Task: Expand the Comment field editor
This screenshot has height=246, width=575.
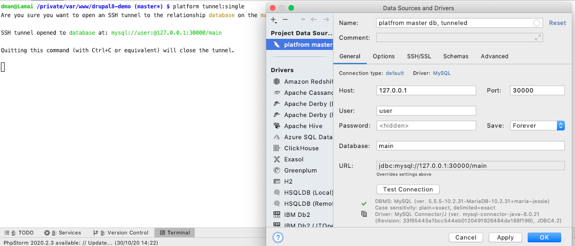Action: (x=537, y=37)
